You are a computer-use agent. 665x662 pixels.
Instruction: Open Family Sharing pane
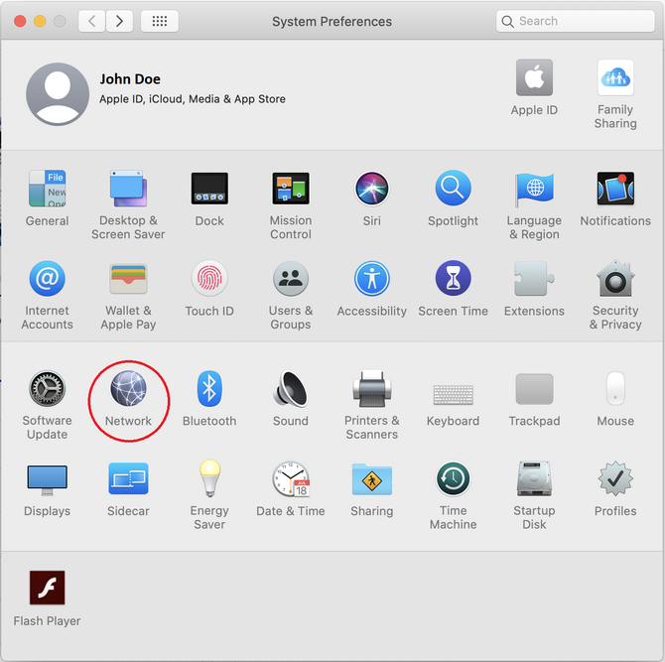(615, 77)
